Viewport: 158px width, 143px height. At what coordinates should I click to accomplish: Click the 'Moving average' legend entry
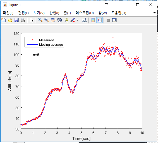pos(51,45)
